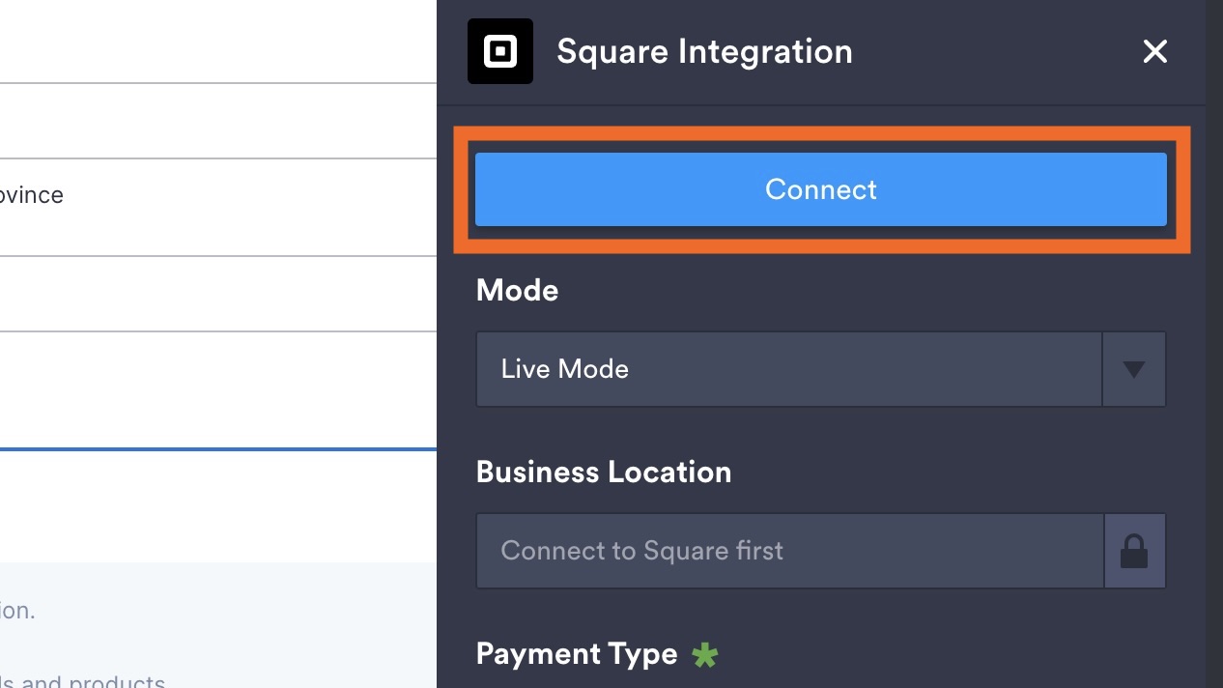Click the Square logo icon

pos(500,51)
